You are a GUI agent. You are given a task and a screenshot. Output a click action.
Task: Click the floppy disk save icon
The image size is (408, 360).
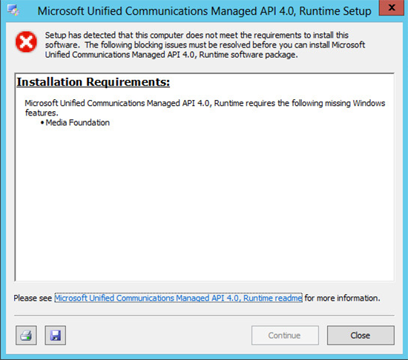click(x=55, y=335)
